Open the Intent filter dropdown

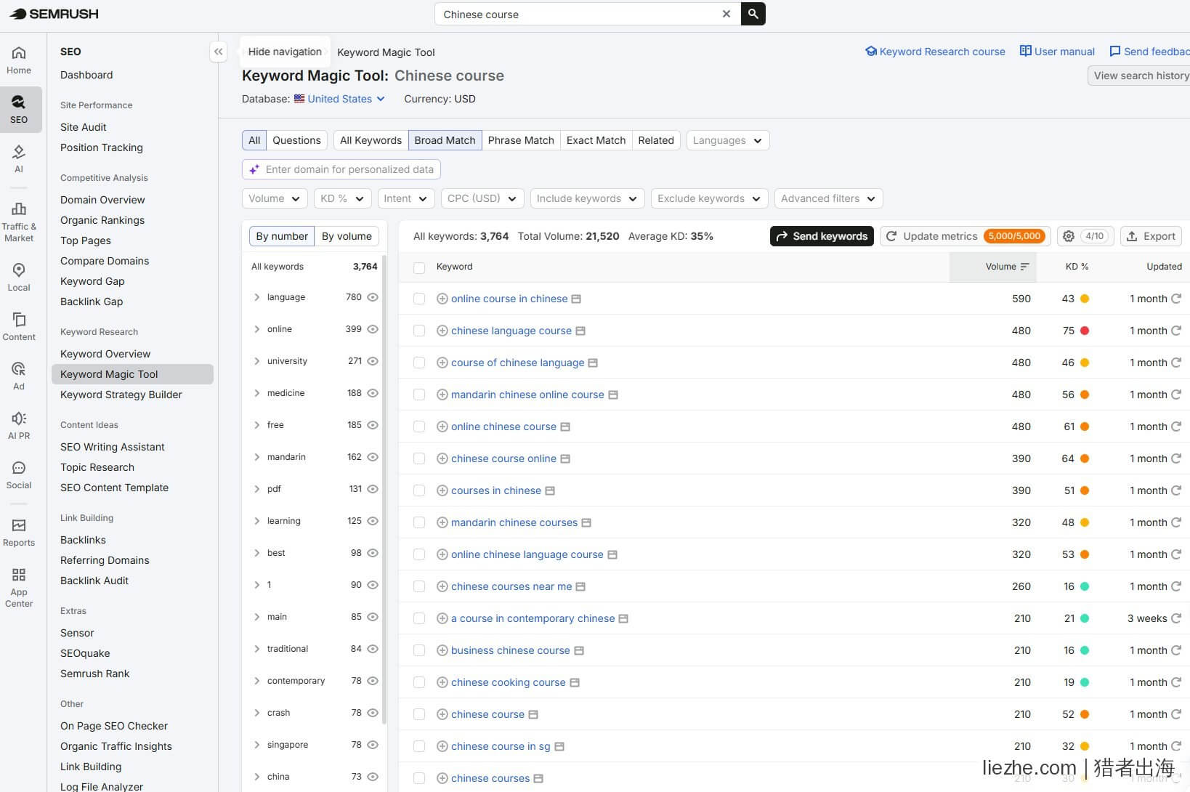[x=406, y=198]
